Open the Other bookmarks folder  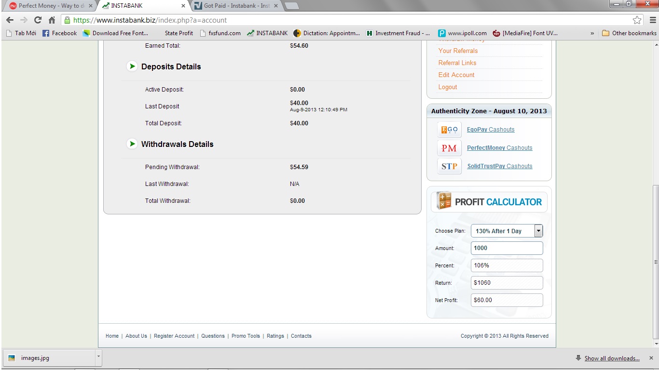coord(629,33)
